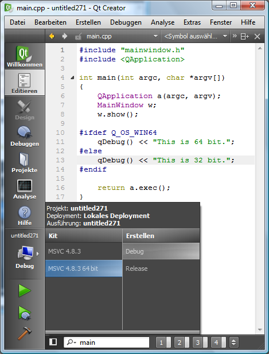
Task: Open the Willkommen mode
Action: [x=25, y=56]
